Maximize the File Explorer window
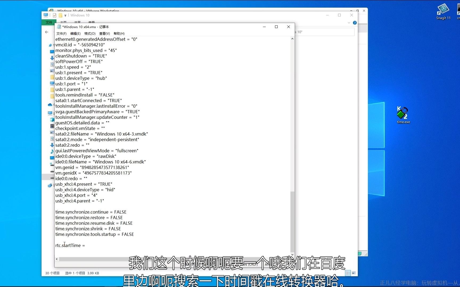This screenshot has height=287, width=460. point(339,15)
